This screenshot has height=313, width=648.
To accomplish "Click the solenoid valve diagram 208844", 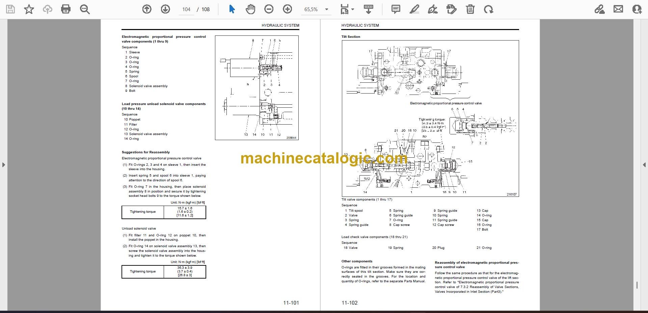I will click(257, 88).
